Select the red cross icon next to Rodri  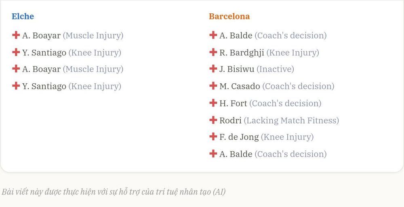213,120
